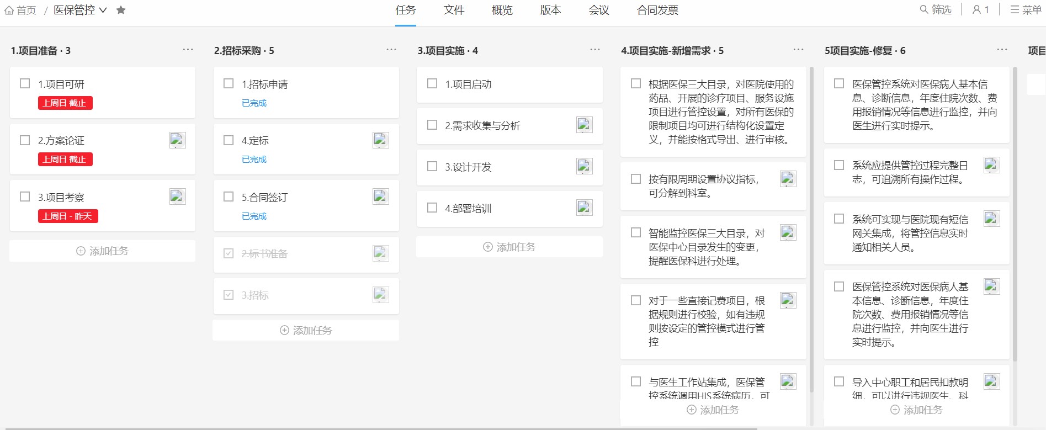Open more options for 4.项目实施-新增需求 column
This screenshot has width=1046, height=430.
pyautogui.click(x=799, y=50)
